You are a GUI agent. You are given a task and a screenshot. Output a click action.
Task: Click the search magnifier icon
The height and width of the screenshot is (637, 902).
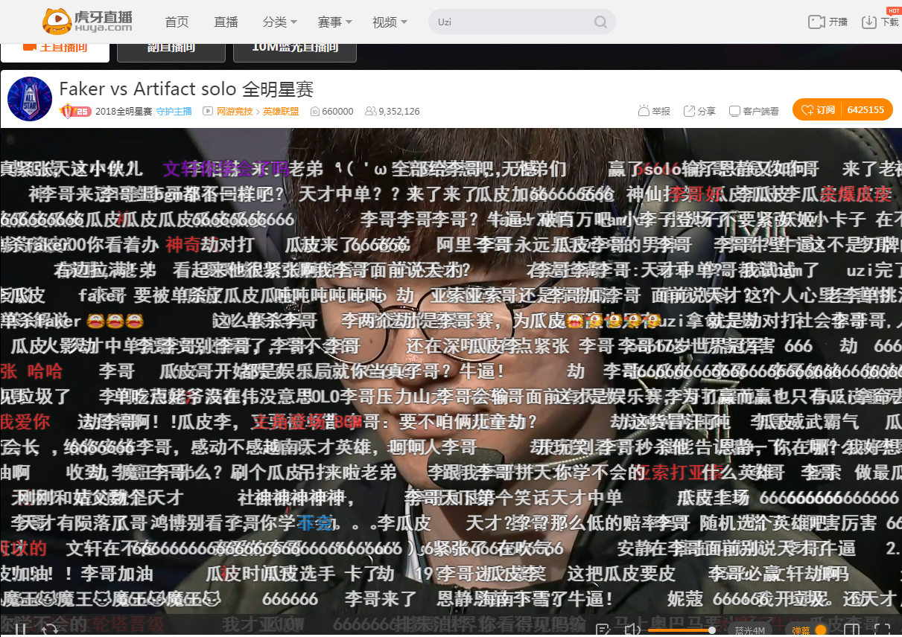click(x=600, y=22)
